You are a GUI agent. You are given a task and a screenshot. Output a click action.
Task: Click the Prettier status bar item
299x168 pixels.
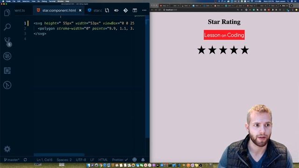[x=120, y=160]
